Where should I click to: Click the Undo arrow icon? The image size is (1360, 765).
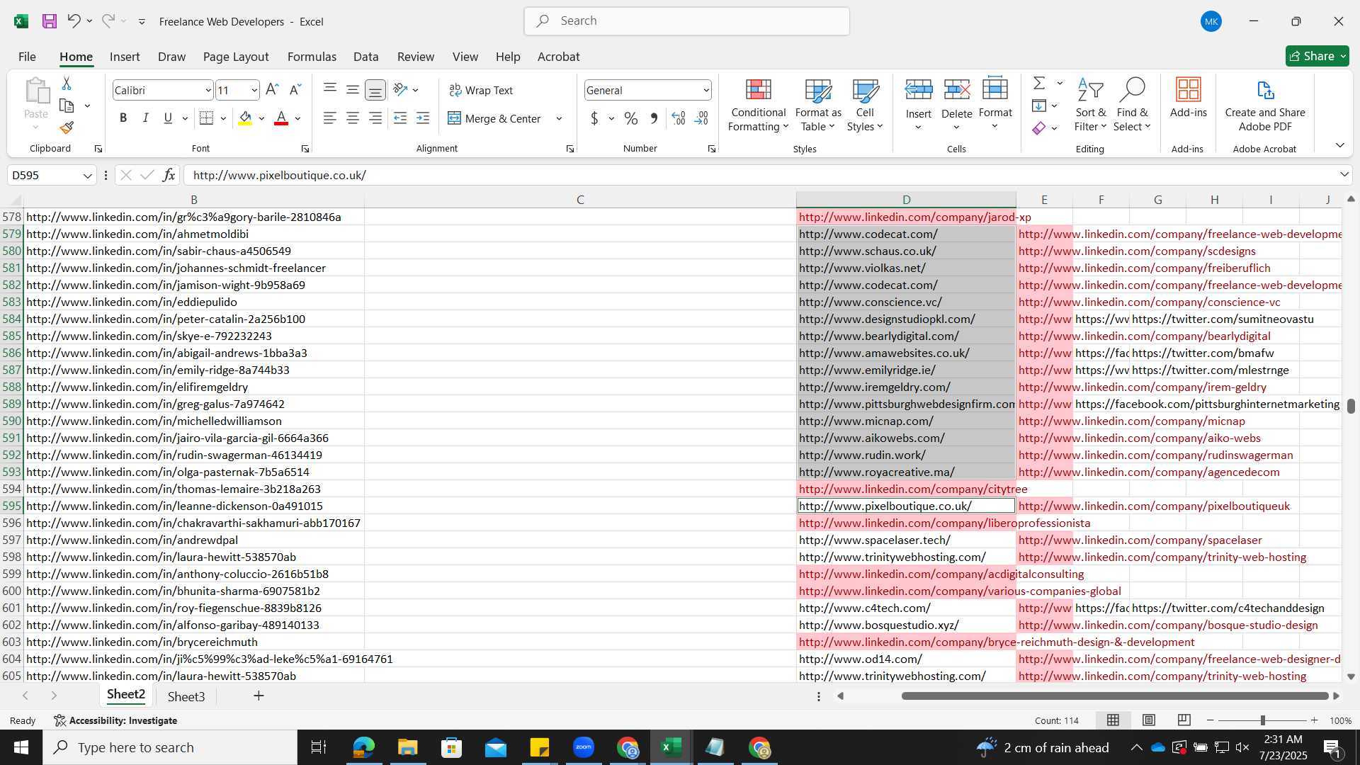pos(74,21)
